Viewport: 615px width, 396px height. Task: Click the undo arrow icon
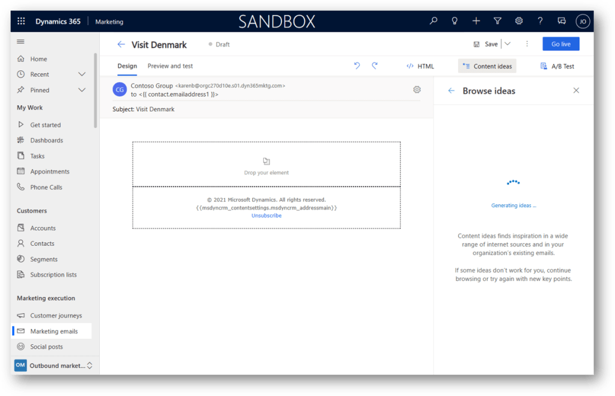coord(357,66)
